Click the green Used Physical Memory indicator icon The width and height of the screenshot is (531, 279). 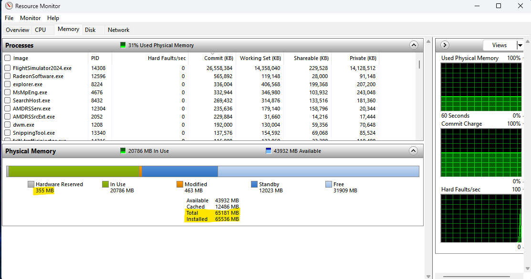click(x=123, y=45)
